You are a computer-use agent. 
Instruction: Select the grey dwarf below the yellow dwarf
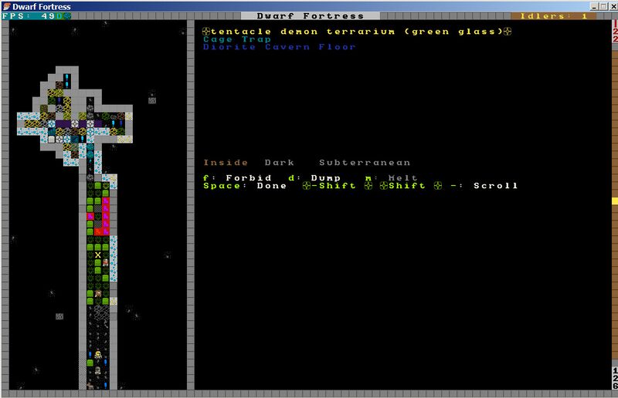[x=98, y=370]
